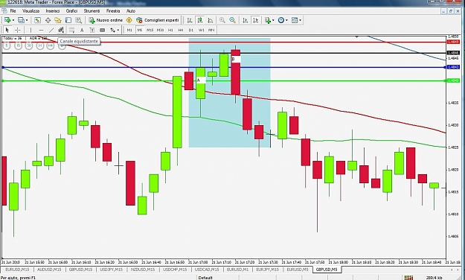The height and width of the screenshot is (280, 465).
Task: Open the Aiuto menu
Action: coord(131,11)
